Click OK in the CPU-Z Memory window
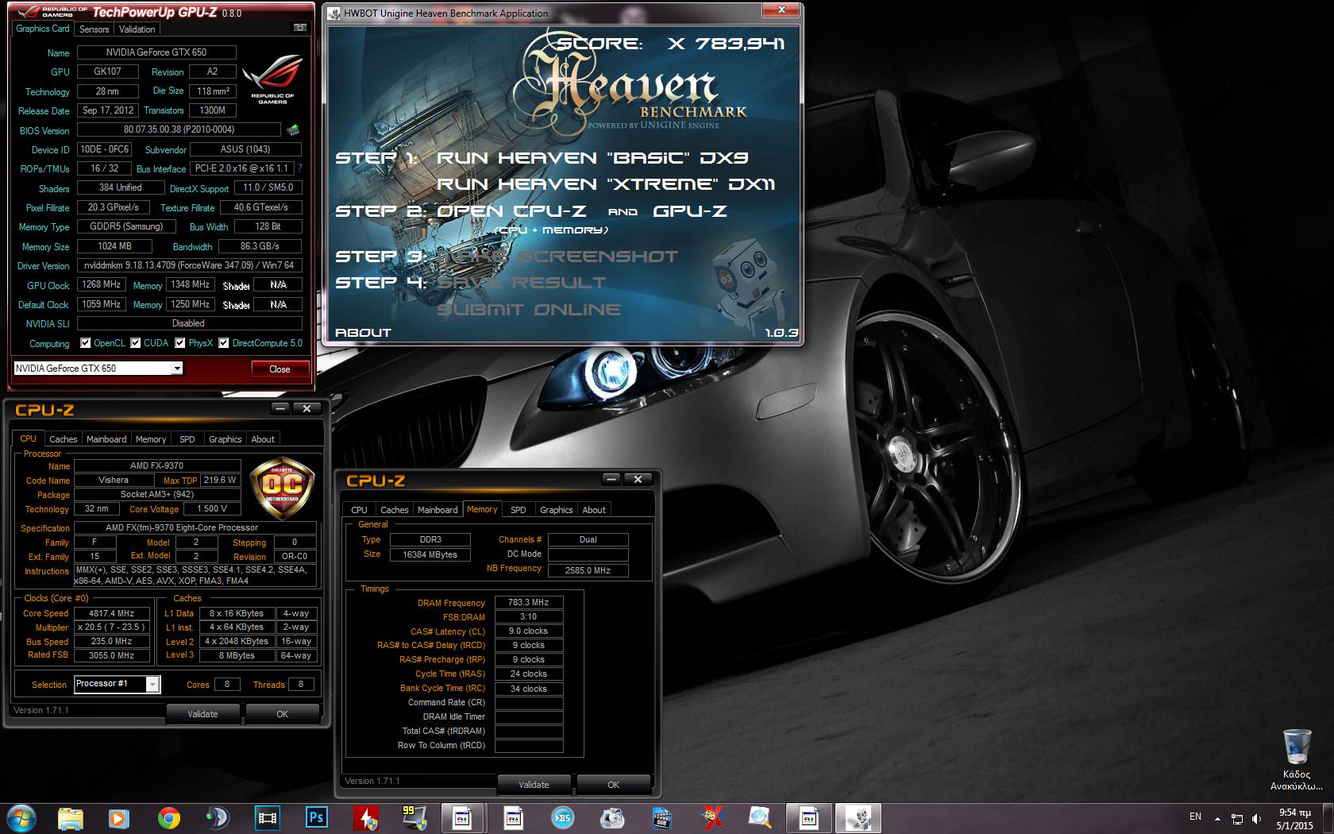The image size is (1334, 834). pos(613,785)
